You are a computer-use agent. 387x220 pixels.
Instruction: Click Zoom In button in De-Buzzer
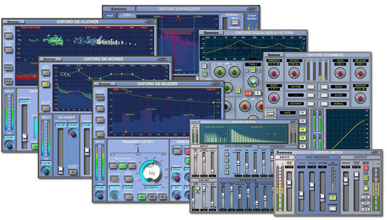click(x=100, y=109)
